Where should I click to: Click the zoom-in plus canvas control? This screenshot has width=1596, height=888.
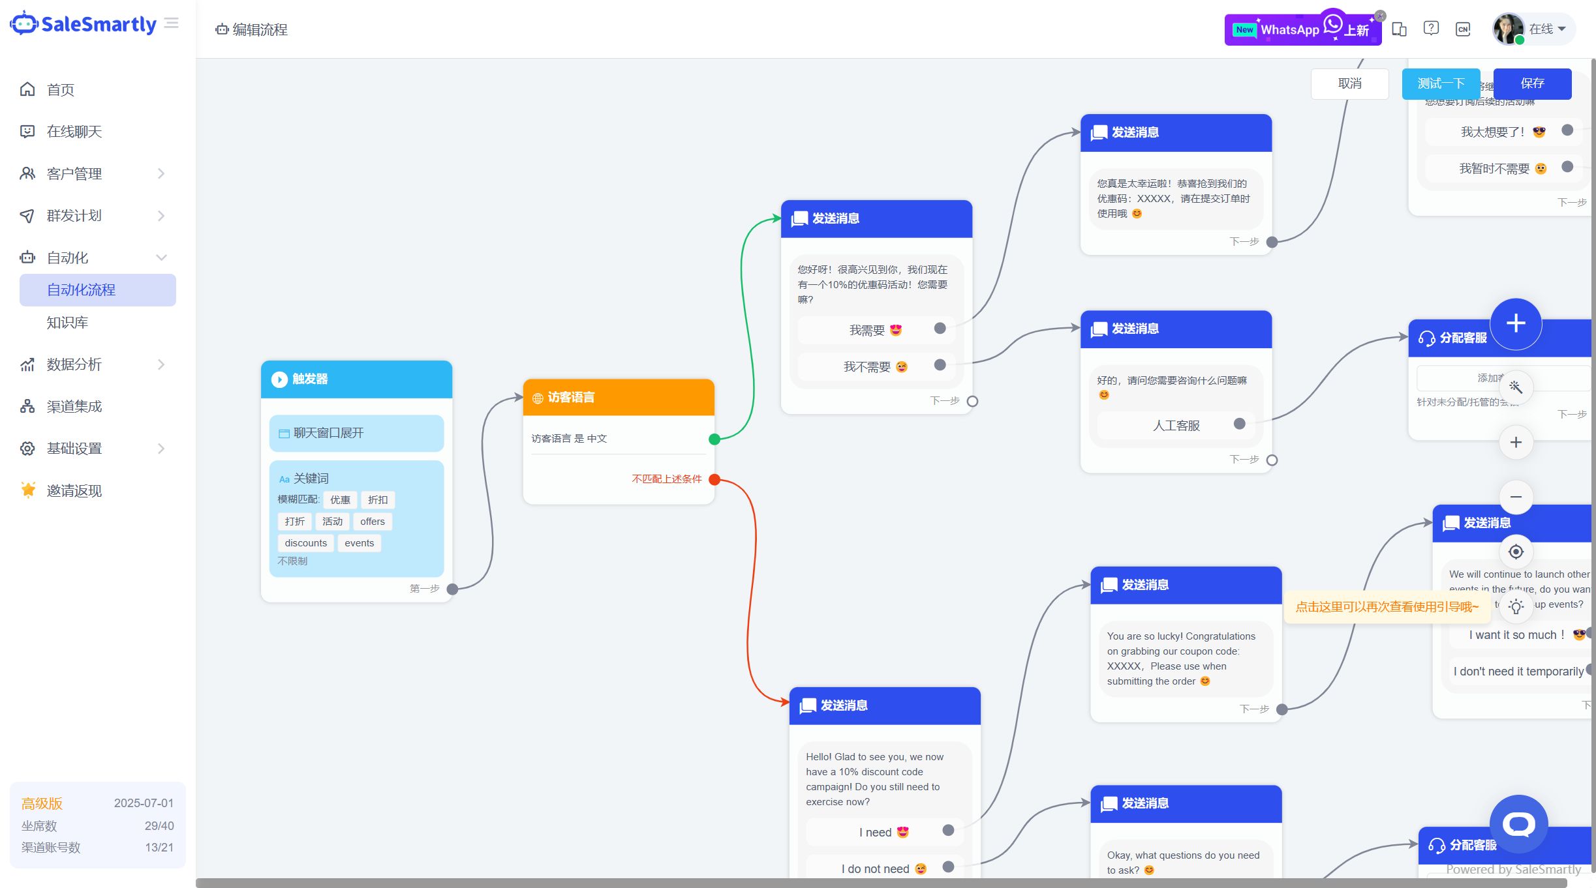coord(1516,442)
